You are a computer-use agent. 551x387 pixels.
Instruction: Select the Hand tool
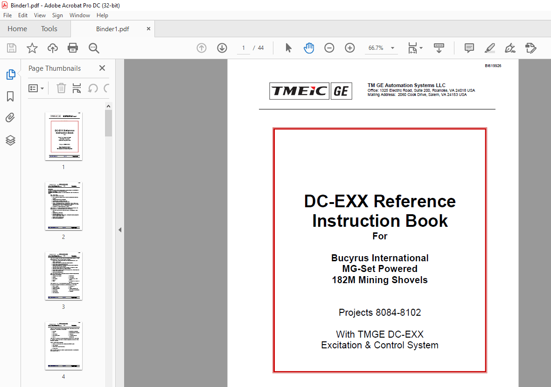(x=309, y=48)
